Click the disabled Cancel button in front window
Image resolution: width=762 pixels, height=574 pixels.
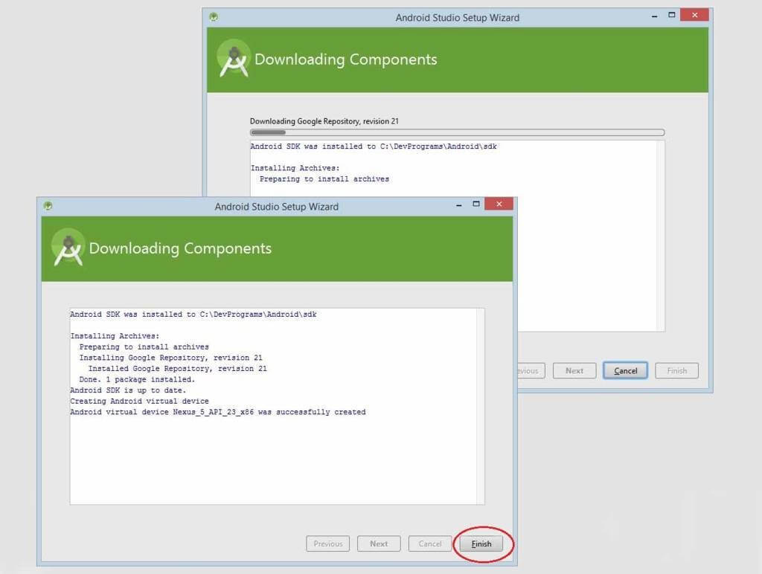(430, 544)
